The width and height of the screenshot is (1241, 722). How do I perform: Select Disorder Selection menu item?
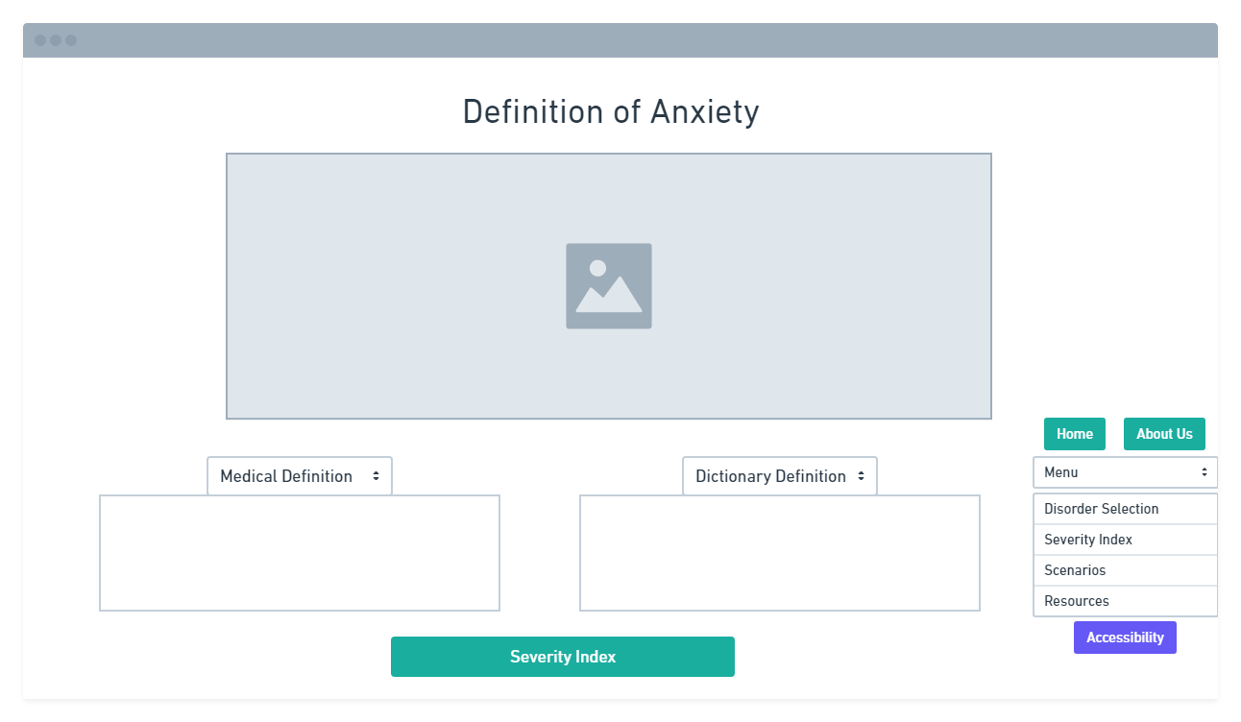(1126, 509)
